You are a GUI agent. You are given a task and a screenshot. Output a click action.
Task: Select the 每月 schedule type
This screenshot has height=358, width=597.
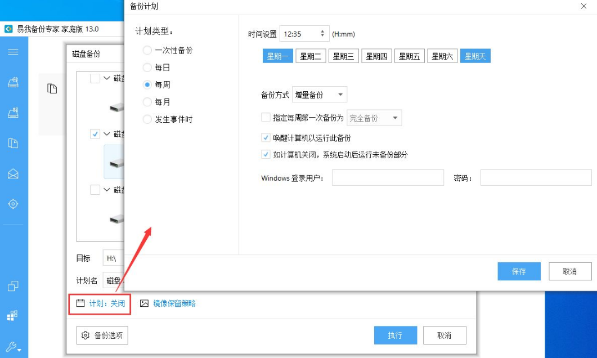pyautogui.click(x=147, y=102)
